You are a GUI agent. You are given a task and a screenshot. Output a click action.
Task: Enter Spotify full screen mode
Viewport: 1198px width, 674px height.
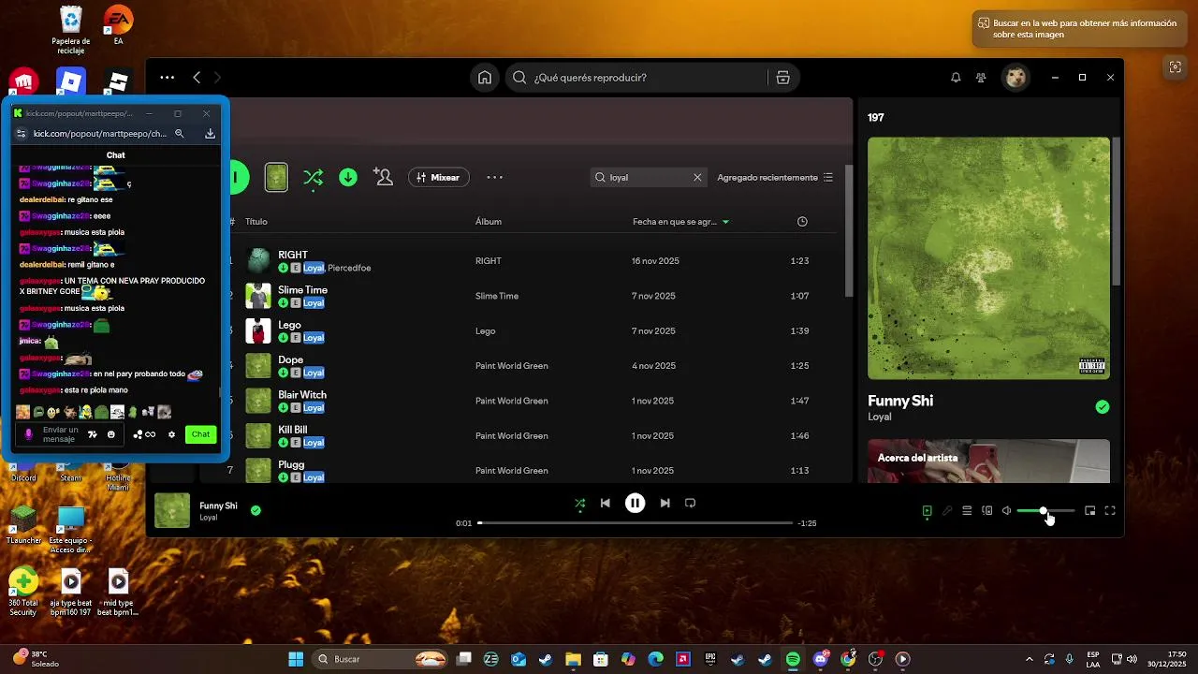[1110, 511]
